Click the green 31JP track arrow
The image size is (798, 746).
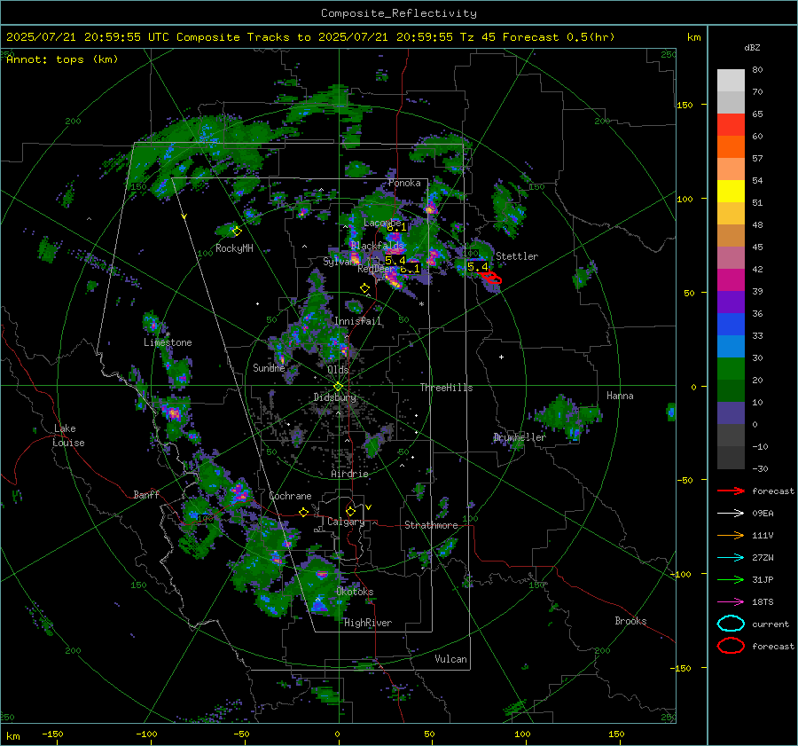click(x=731, y=579)
